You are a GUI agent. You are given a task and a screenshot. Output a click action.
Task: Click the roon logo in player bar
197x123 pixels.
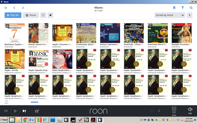point(98,111)
